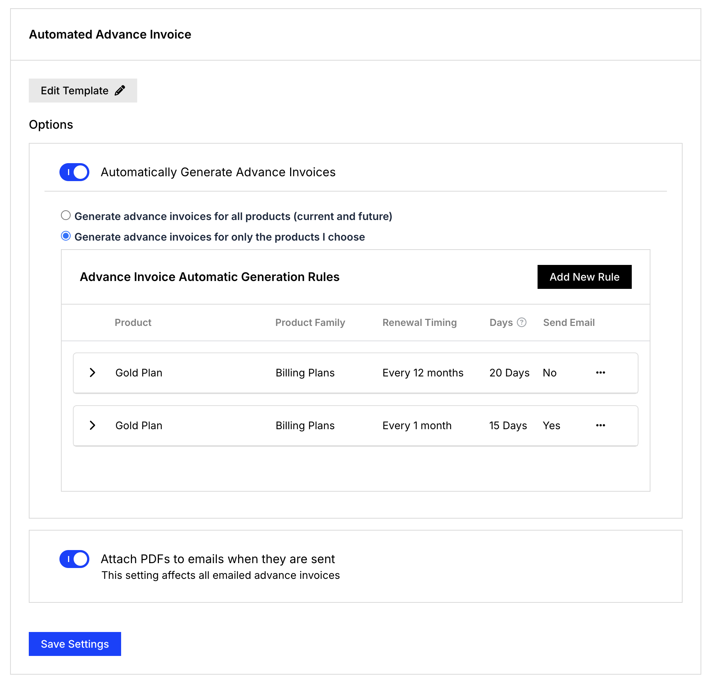
Task: Open more options for the 12-month rule
Action: click(600, 373)
